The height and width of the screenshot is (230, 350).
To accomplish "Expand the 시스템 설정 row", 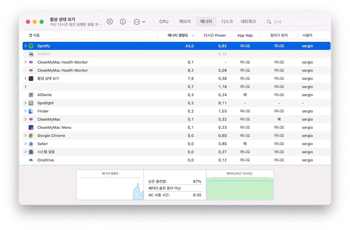I will [25, 152].
